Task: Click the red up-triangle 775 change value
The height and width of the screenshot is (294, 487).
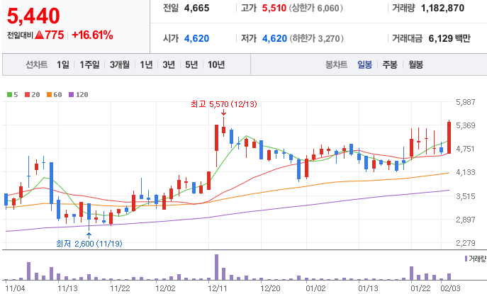Action: point(50,35)
